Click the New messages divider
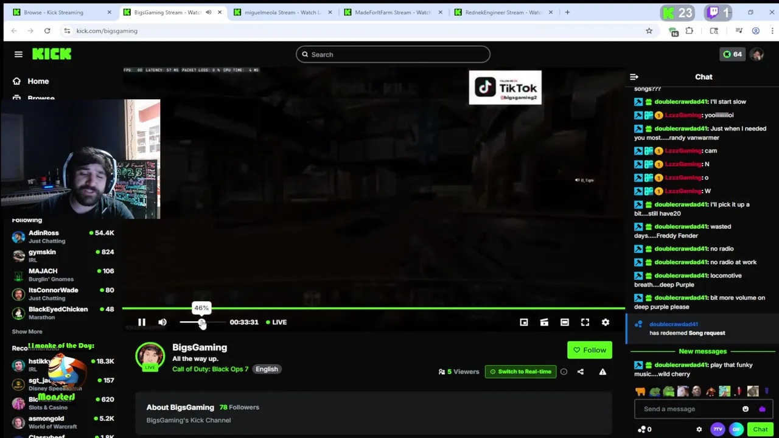This screenshot has width=779, height=438. pos(702,351)
